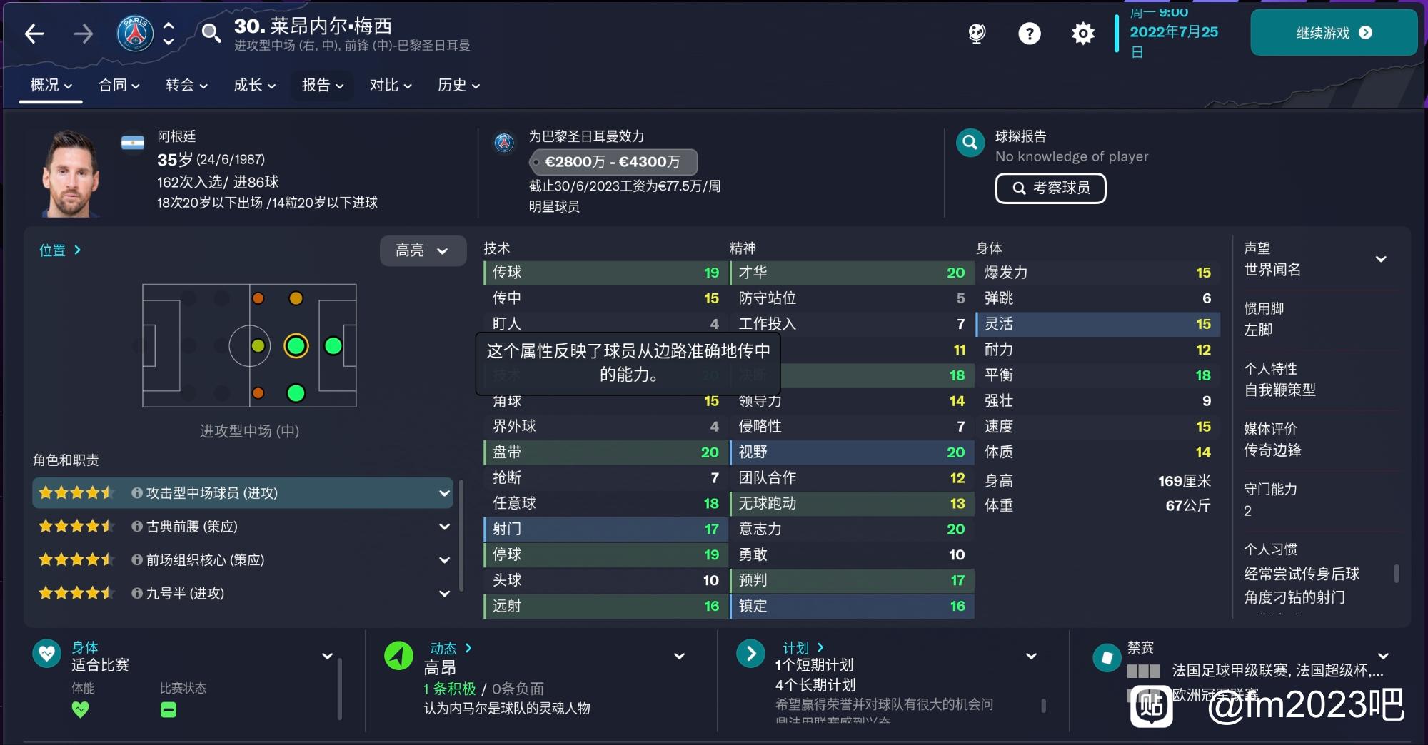The width and height of the screenshot is (1428, 745).
Task: Open the 概况 overview tab
Action: pos(51,86)
